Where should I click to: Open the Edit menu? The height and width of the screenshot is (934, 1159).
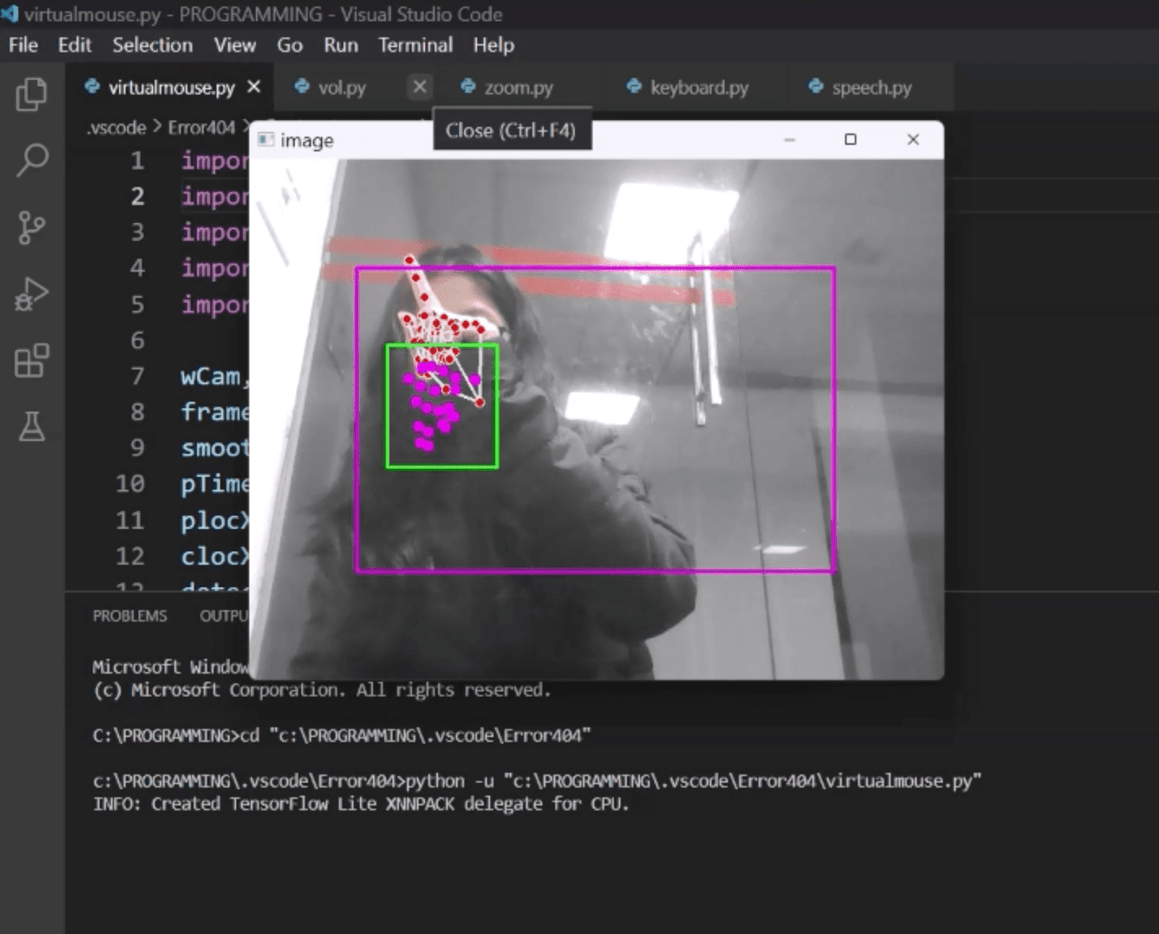pyautogui.click(x=74, y=45)
